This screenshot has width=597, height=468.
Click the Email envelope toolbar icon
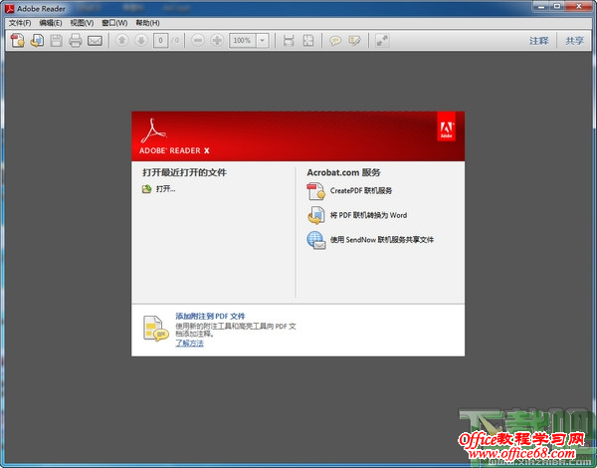95,41
